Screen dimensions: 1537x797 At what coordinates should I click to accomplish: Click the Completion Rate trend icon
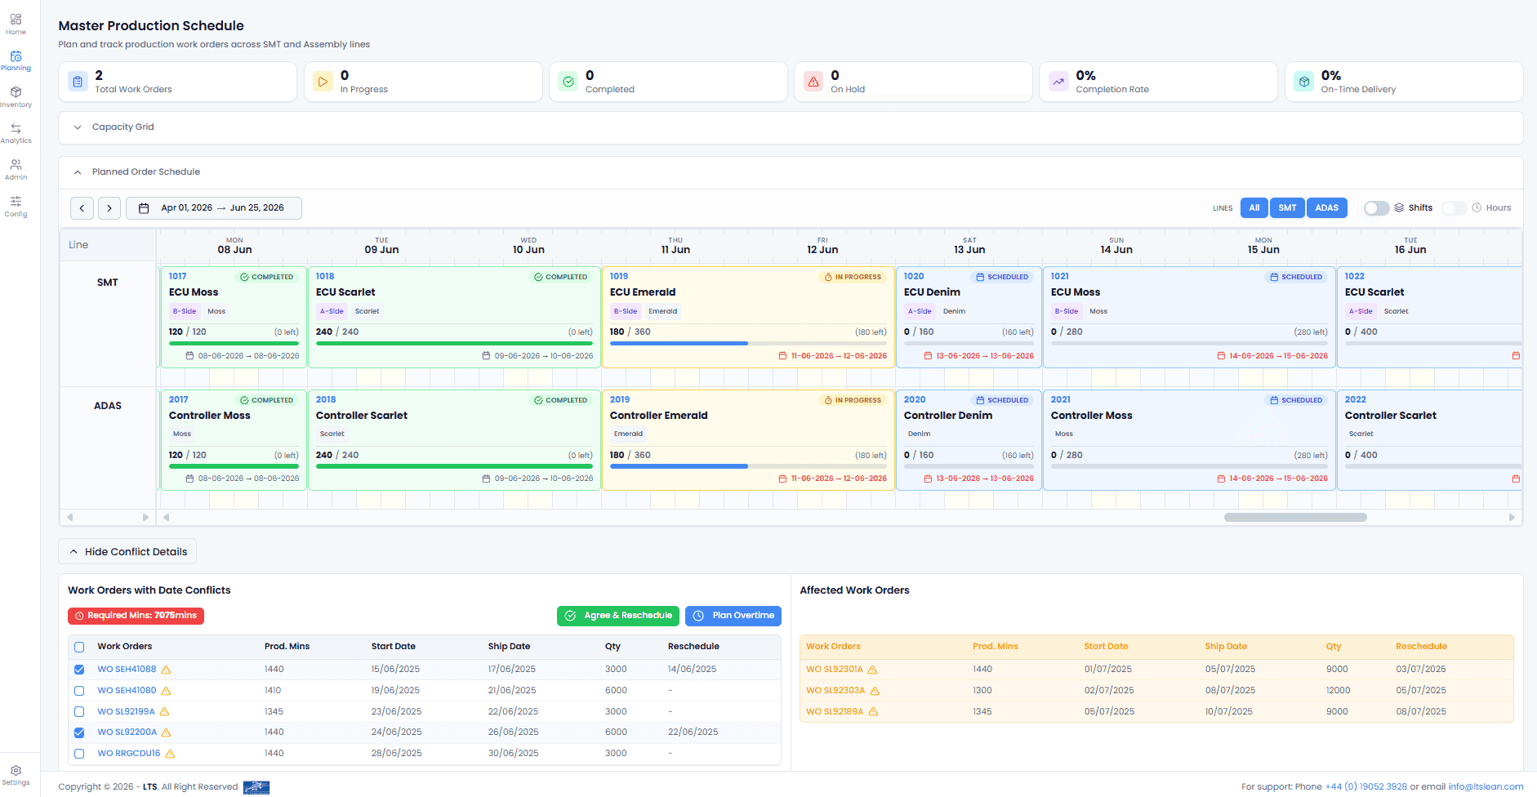coord(1058,82)
